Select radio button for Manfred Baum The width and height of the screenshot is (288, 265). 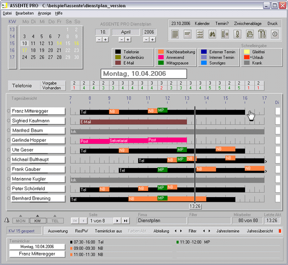(x=9, y=130)
